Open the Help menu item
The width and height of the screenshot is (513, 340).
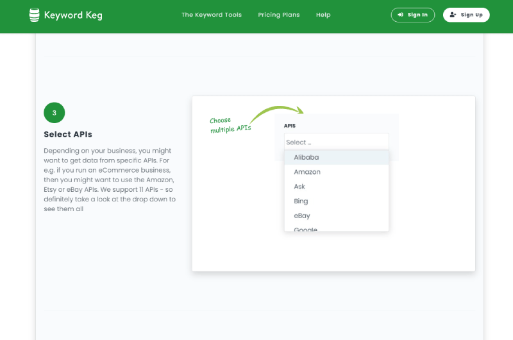(323, 15)
